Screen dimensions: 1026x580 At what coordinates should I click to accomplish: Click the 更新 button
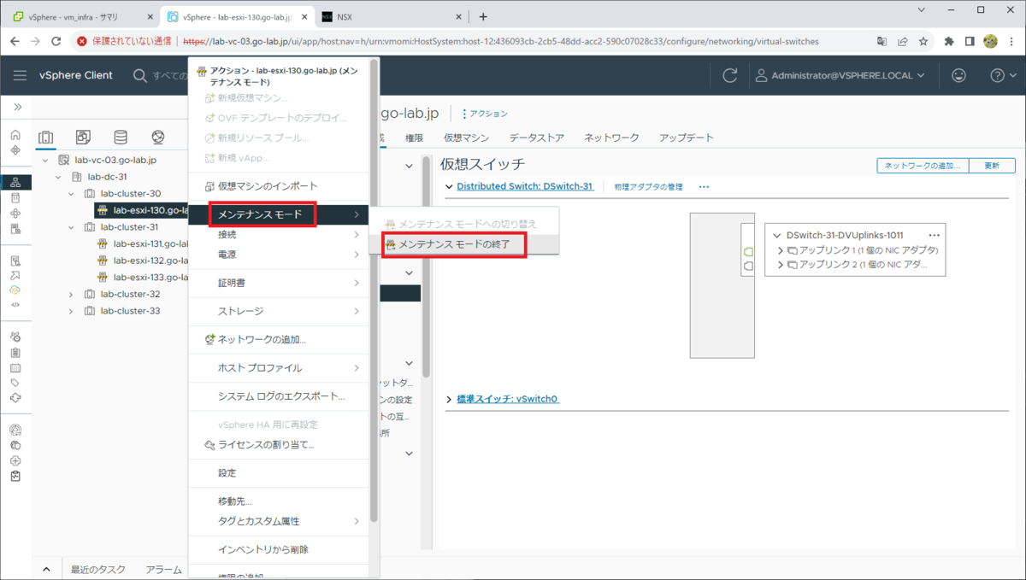coord(992,166)
